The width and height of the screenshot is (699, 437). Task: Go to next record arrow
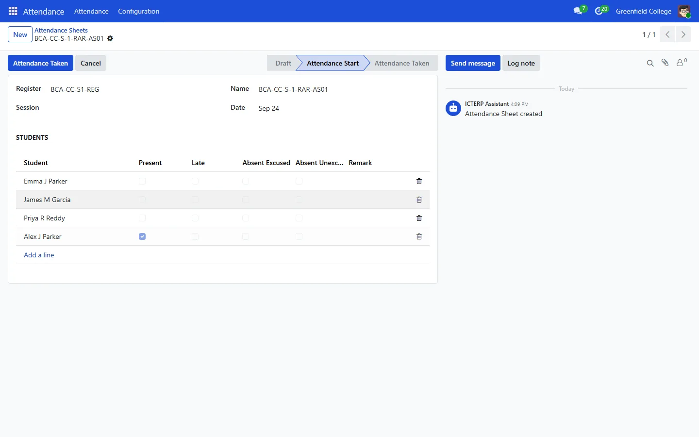tap(683, 34)
